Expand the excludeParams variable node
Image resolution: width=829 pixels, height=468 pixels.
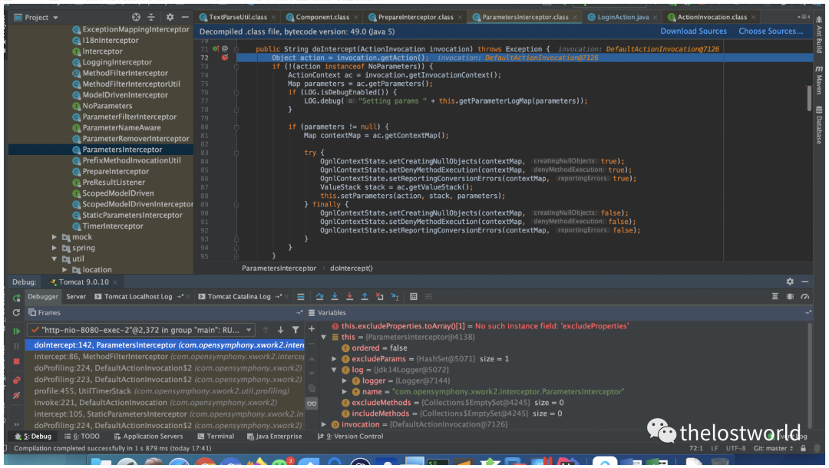coord(335,359)
